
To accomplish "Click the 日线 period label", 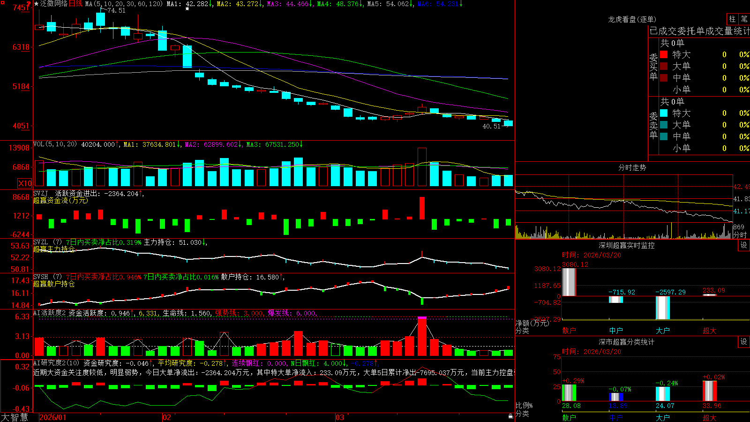I will click(x=75, y=4).
